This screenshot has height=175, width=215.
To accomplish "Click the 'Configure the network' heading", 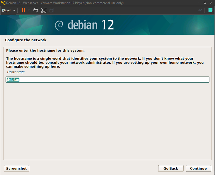I will [x=26, y=40].
